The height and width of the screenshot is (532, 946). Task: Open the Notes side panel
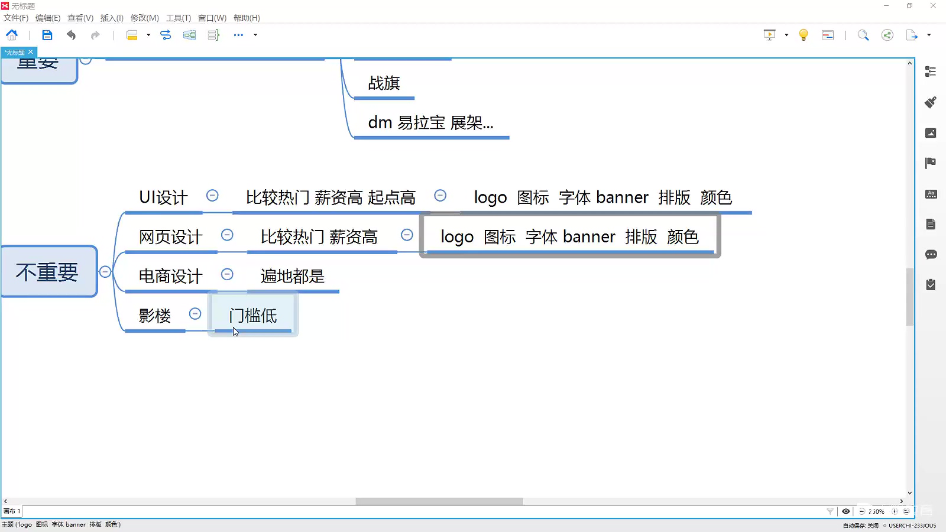931,224
